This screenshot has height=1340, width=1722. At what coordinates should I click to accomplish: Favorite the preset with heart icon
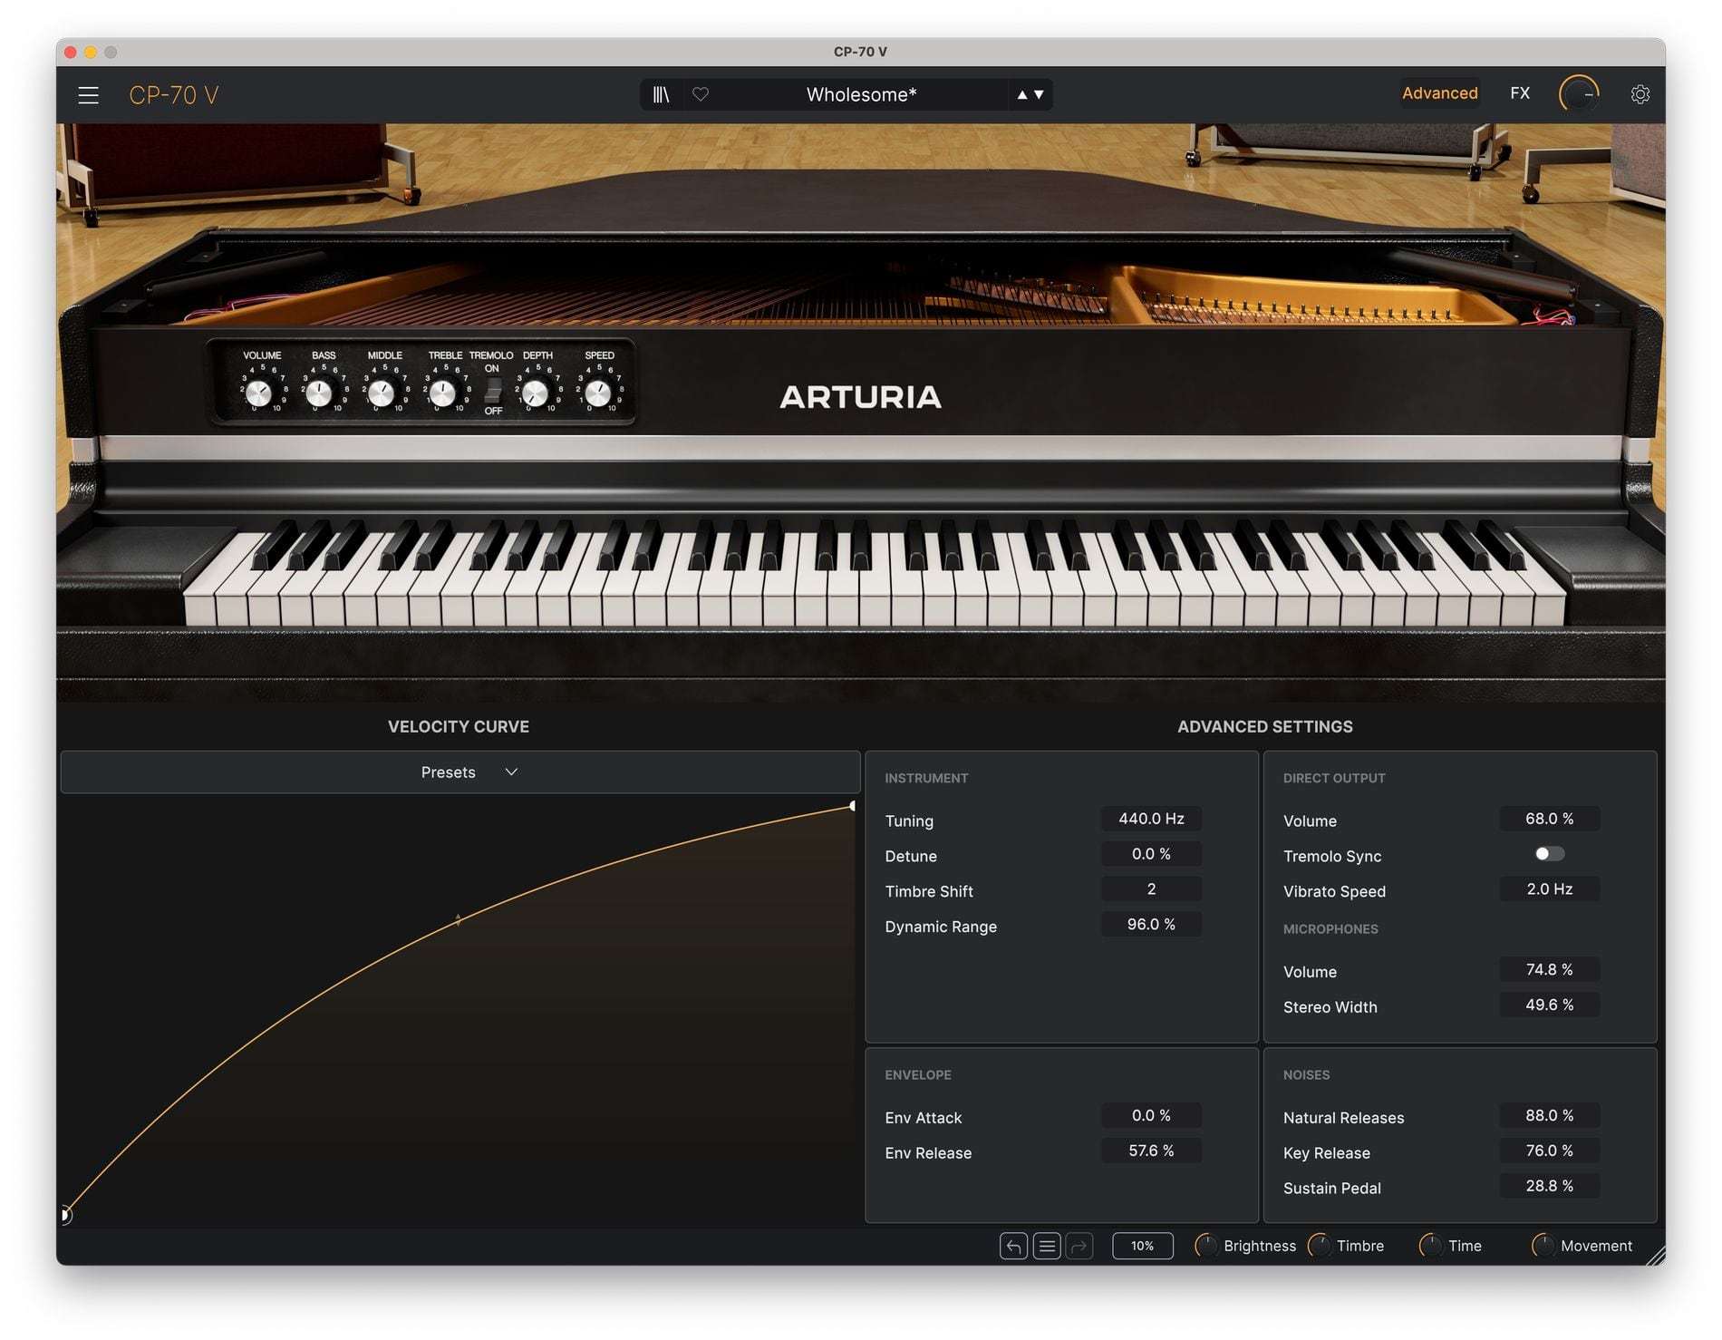point(701,94)
